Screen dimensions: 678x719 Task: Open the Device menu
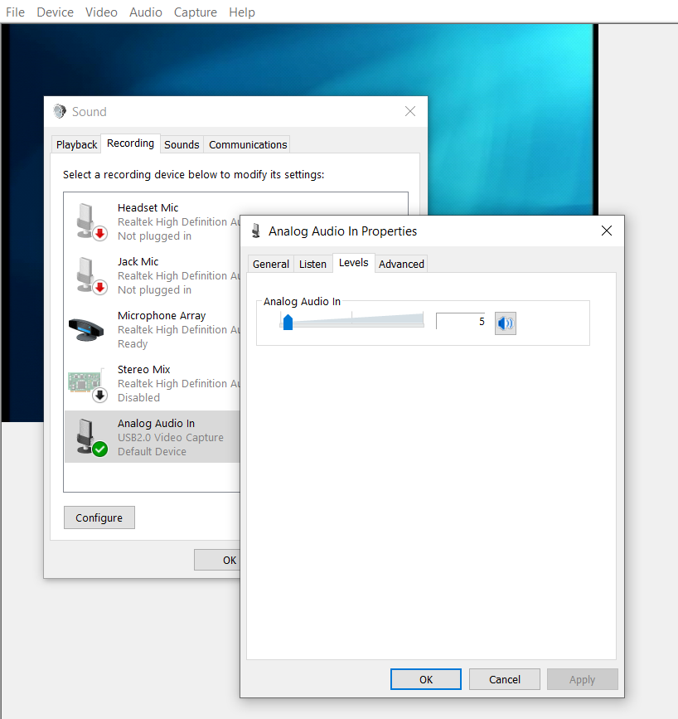[55, 12]
